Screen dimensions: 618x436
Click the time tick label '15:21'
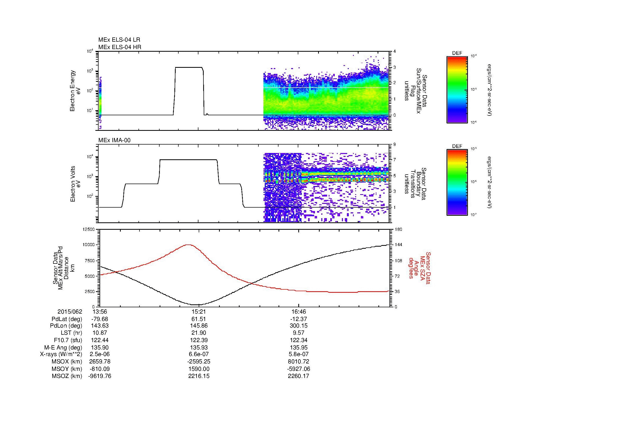[199, 312]
